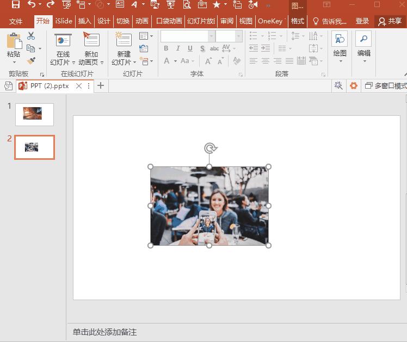Toggle italic text formatting

click(178, 48)
